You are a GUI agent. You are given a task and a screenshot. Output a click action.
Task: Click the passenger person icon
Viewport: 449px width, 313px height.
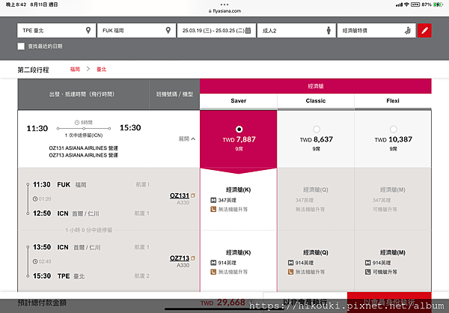(329, 31)
